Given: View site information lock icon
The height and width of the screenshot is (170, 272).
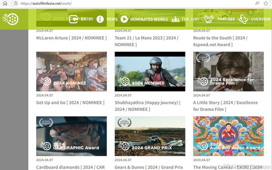Looking at the screenshot, I should (x=15, y=4).
